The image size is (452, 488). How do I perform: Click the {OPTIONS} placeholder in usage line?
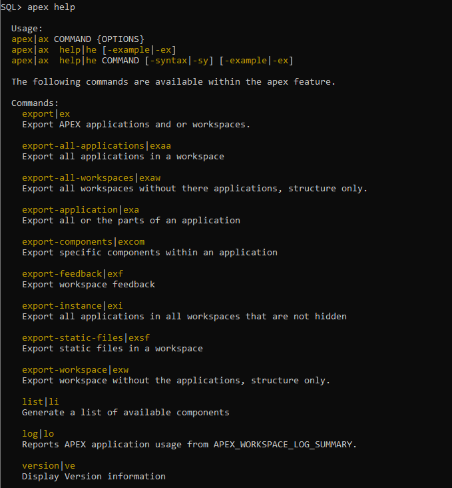(120, 39)
